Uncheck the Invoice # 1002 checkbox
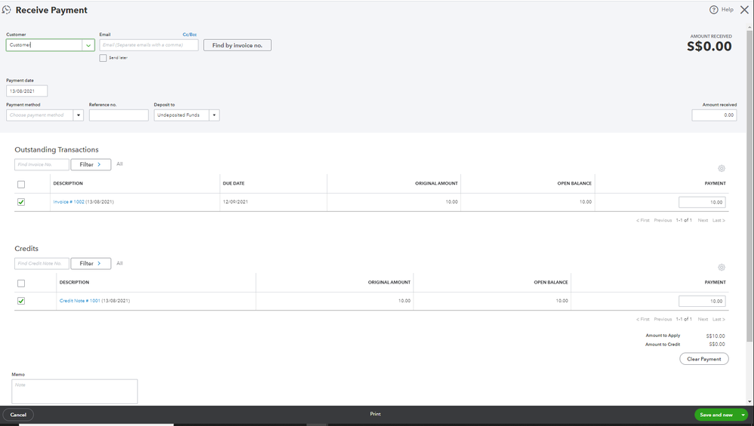Viewport: 754px width, 426px height. click(x=21, y=202)
